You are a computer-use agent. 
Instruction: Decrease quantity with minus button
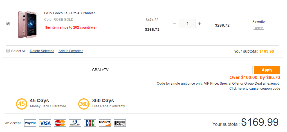tap(175, 24)
